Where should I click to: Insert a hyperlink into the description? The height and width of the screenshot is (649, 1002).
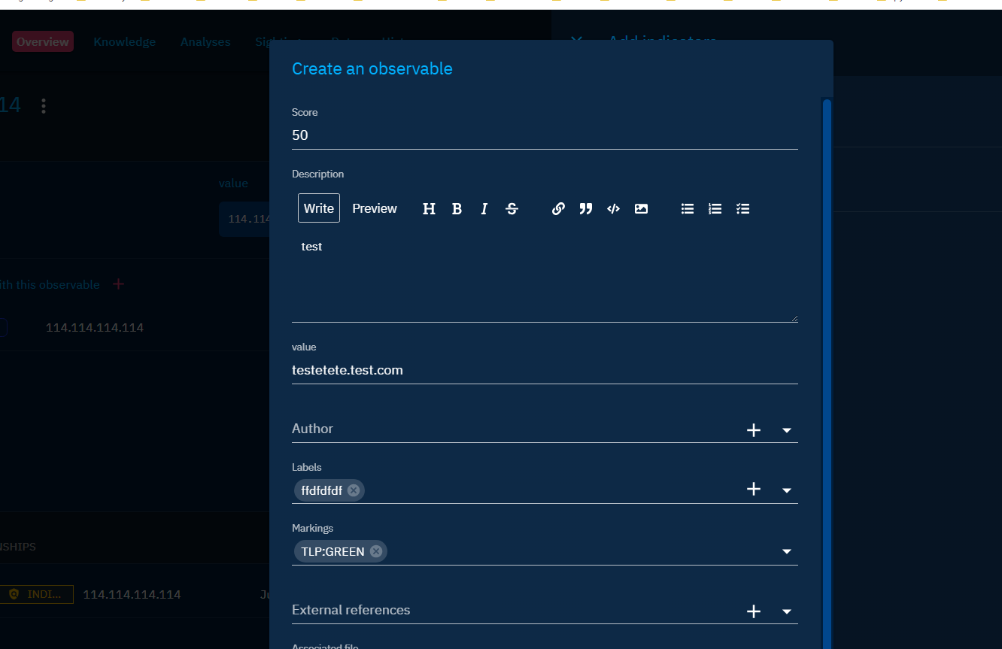pos(558,208)
